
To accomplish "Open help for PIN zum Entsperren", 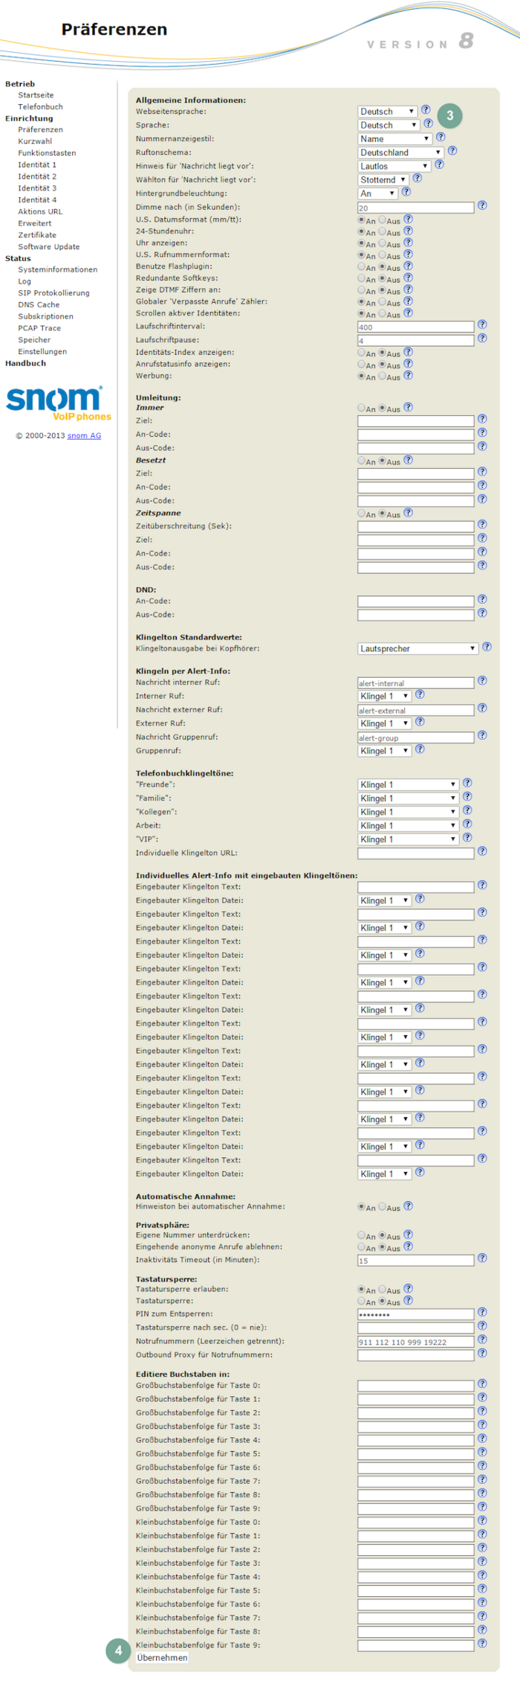I will (x=482, y=1312).
